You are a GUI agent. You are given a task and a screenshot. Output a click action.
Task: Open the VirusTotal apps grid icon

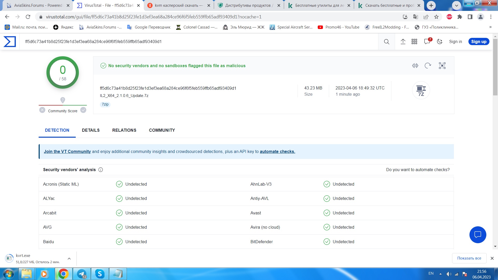click(414, 41)
